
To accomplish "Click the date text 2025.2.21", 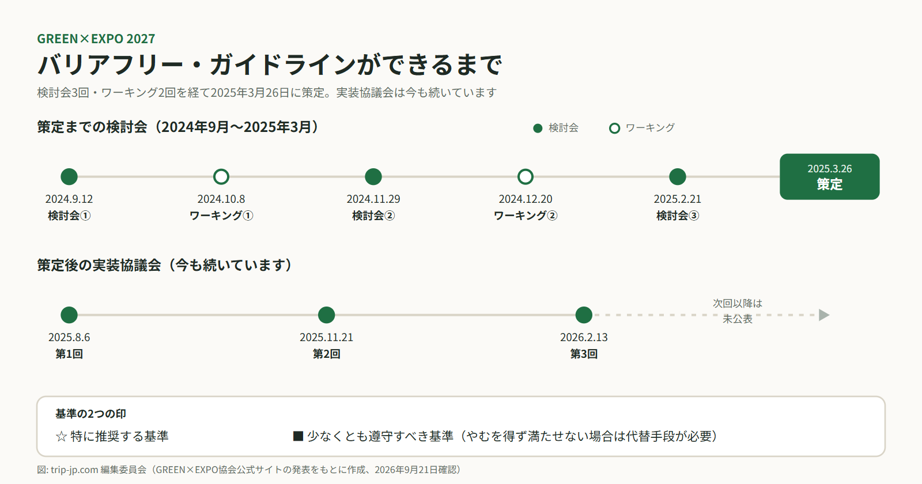I will tap(678, 199).
